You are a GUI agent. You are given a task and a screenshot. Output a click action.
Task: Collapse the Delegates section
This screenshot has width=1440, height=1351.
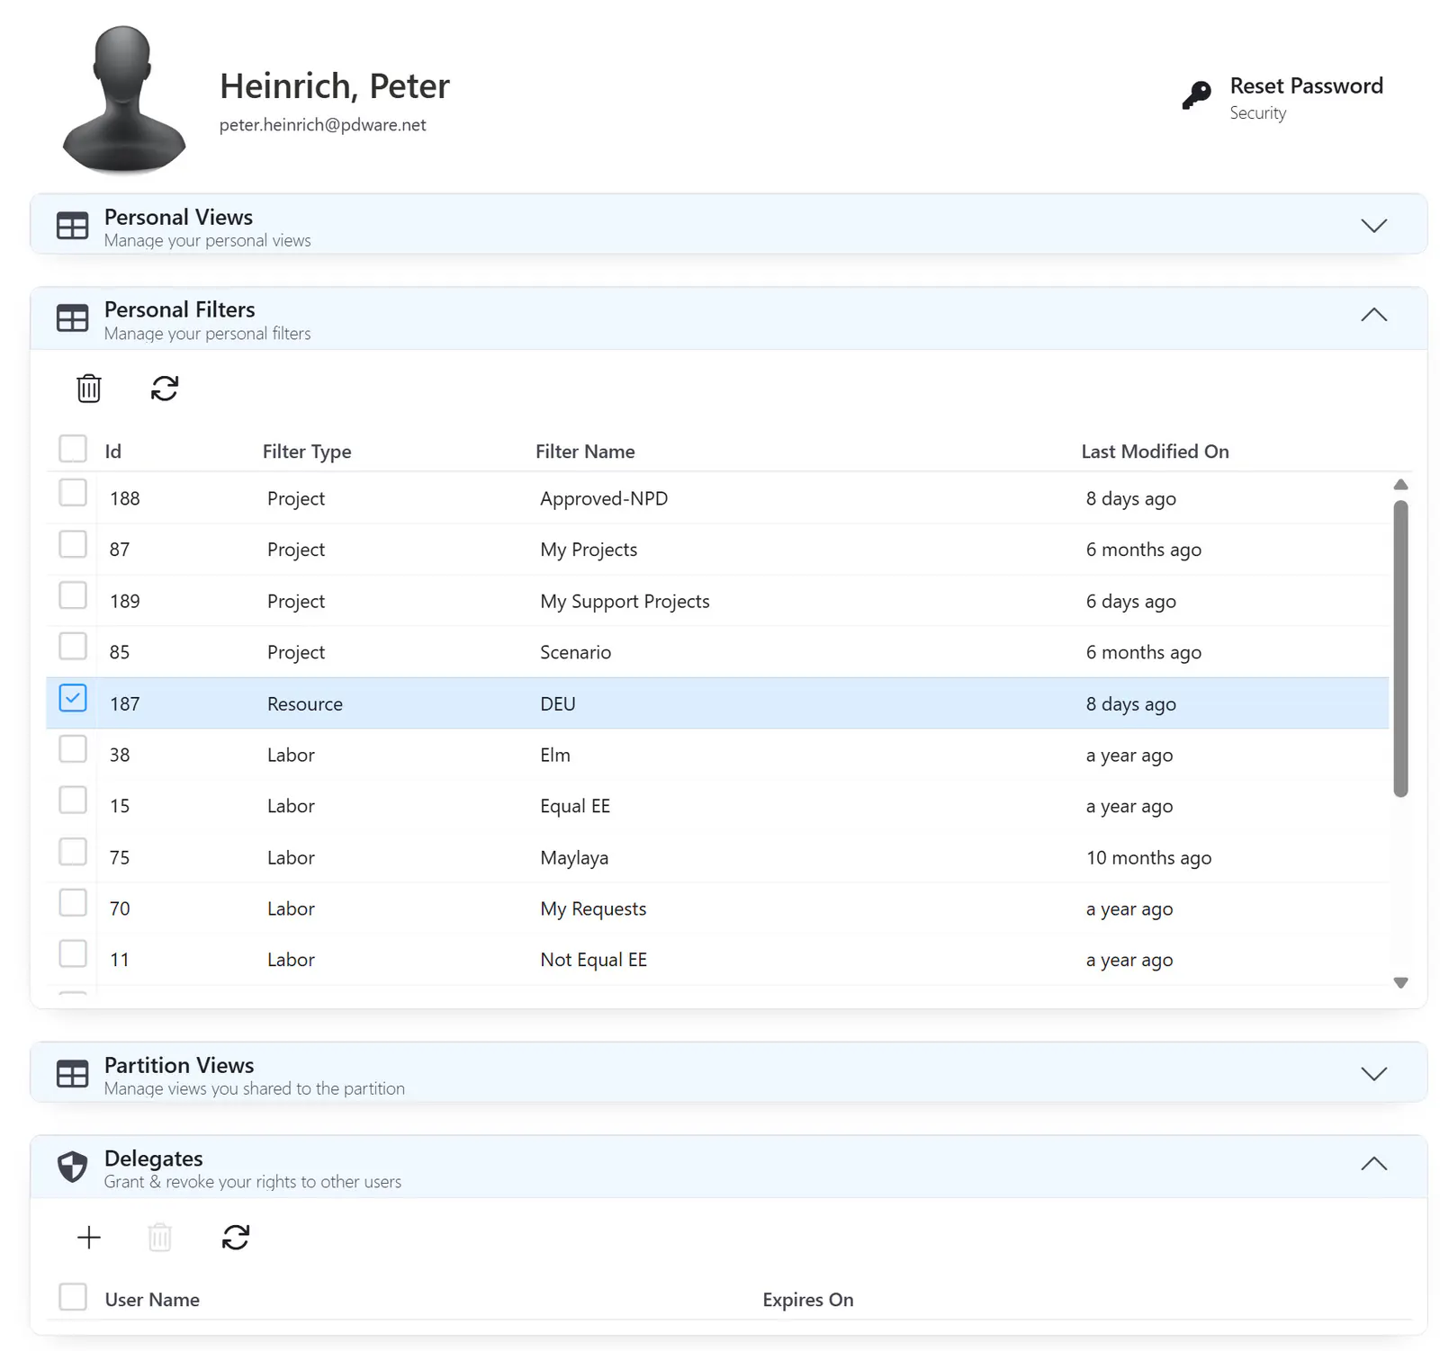(1373, 1164)
